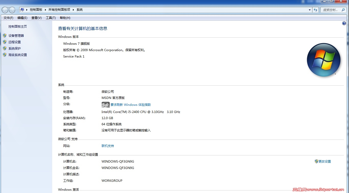Click the shield icon beside 远程设置

[5, 42]
